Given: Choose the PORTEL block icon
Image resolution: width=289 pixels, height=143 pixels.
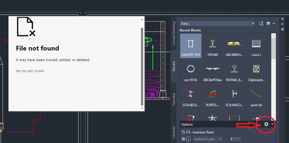Looking at the screenshot, I should (212, 96).
